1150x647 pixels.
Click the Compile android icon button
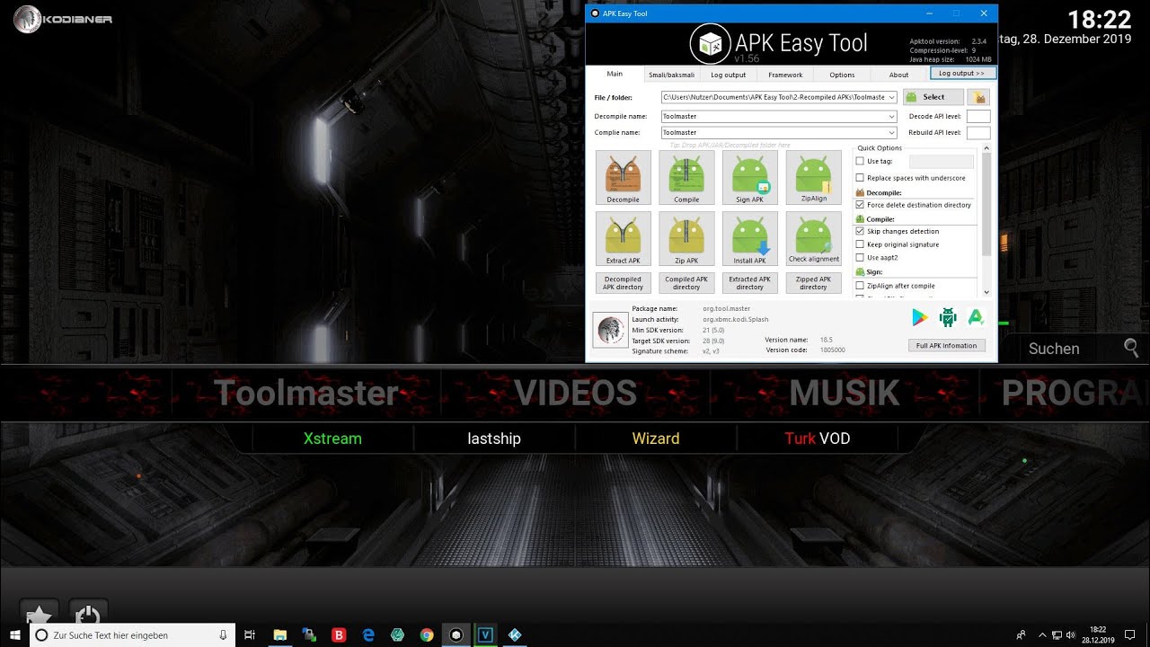[x=686, y=177]
